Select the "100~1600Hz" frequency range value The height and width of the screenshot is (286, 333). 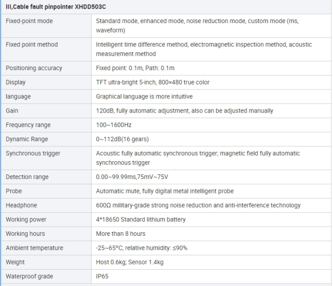(115, 125)
